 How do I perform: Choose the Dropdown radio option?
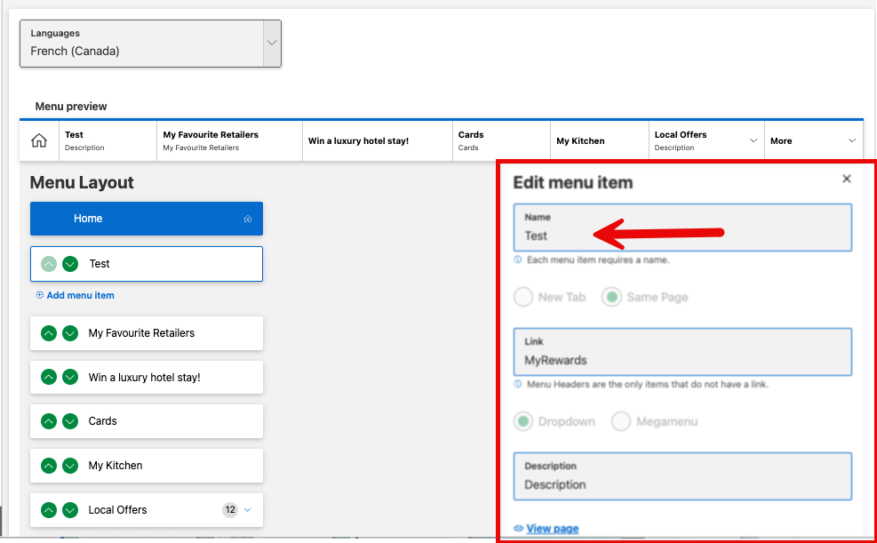coord(523,421)
